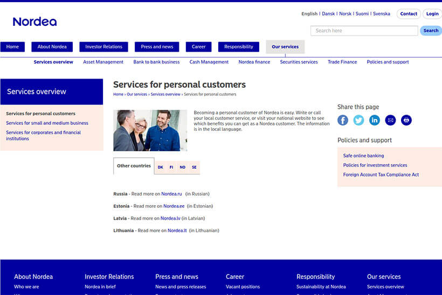This screenshot has height=295, width=442.
Task: Select the Our services nav tab
Action: tap(285, 47)
